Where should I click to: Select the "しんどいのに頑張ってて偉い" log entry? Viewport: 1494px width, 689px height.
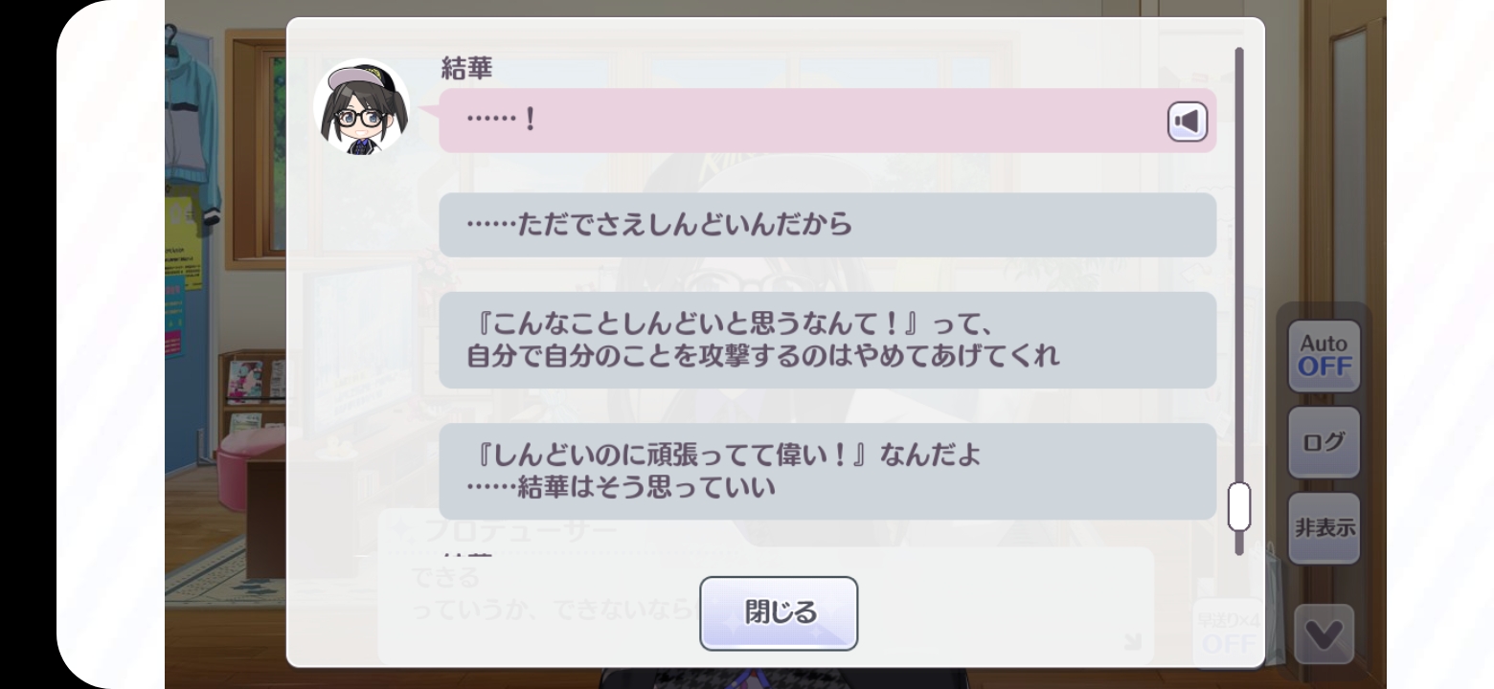click(x=827, y=472)
